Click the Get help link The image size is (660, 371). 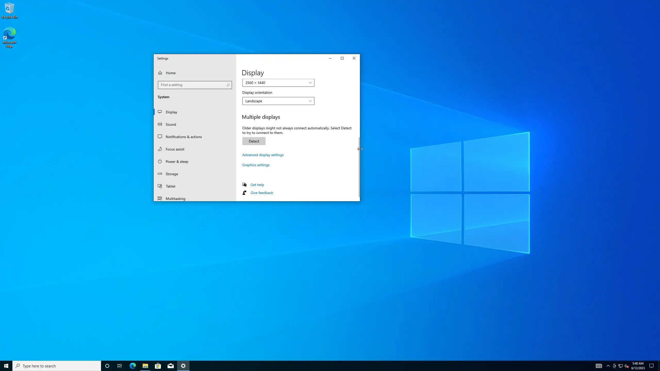tap(257, 185)
